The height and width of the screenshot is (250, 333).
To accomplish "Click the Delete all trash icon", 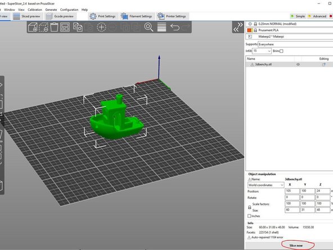I will coord(54,27).
